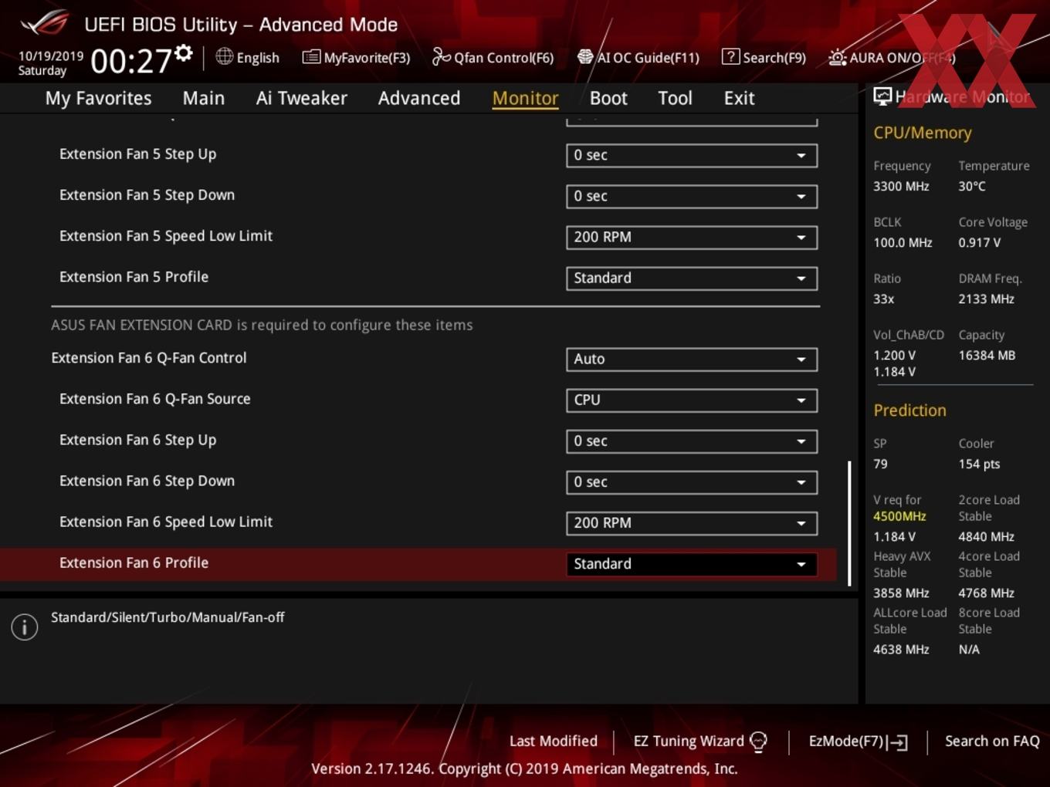This screenshot has width=1050, height=787.
Task: Expand Extension Fan 5 Step Up dropdown
Action: coord(692,155)
